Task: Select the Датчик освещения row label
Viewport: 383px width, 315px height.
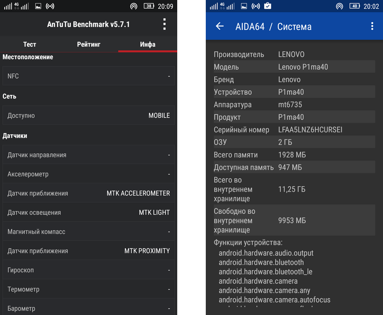Action: click(34, 213)
